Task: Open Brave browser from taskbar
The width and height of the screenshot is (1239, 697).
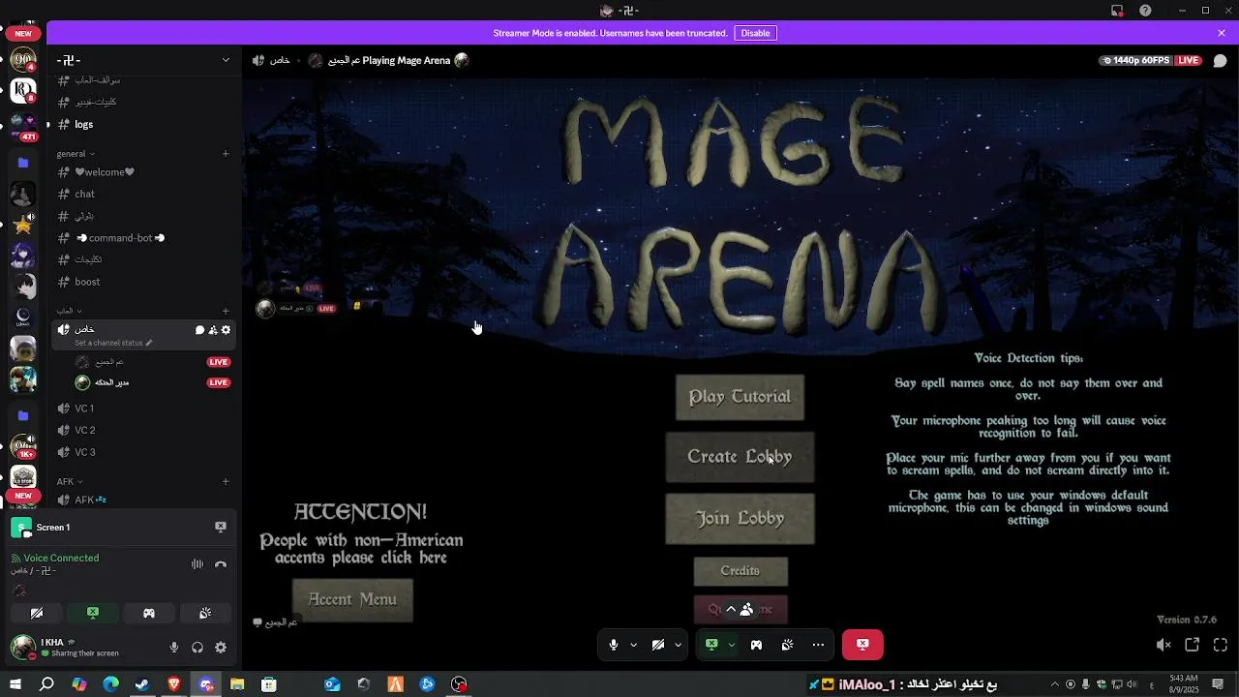Action: [174, 684]
